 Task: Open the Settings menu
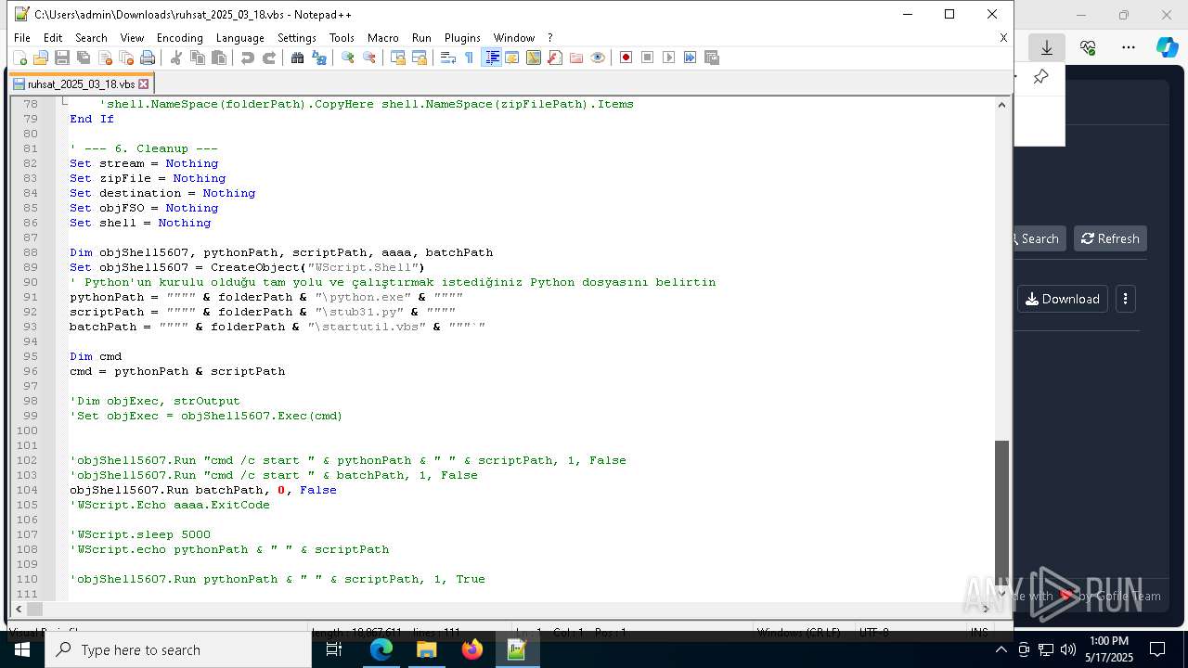[x=297, y=38]
